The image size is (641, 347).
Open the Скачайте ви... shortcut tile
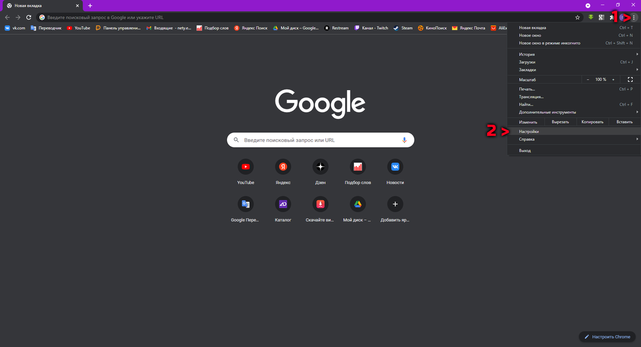320,209
